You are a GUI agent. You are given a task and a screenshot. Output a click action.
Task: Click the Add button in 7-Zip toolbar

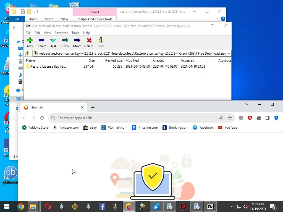click(x=30, y=43)
